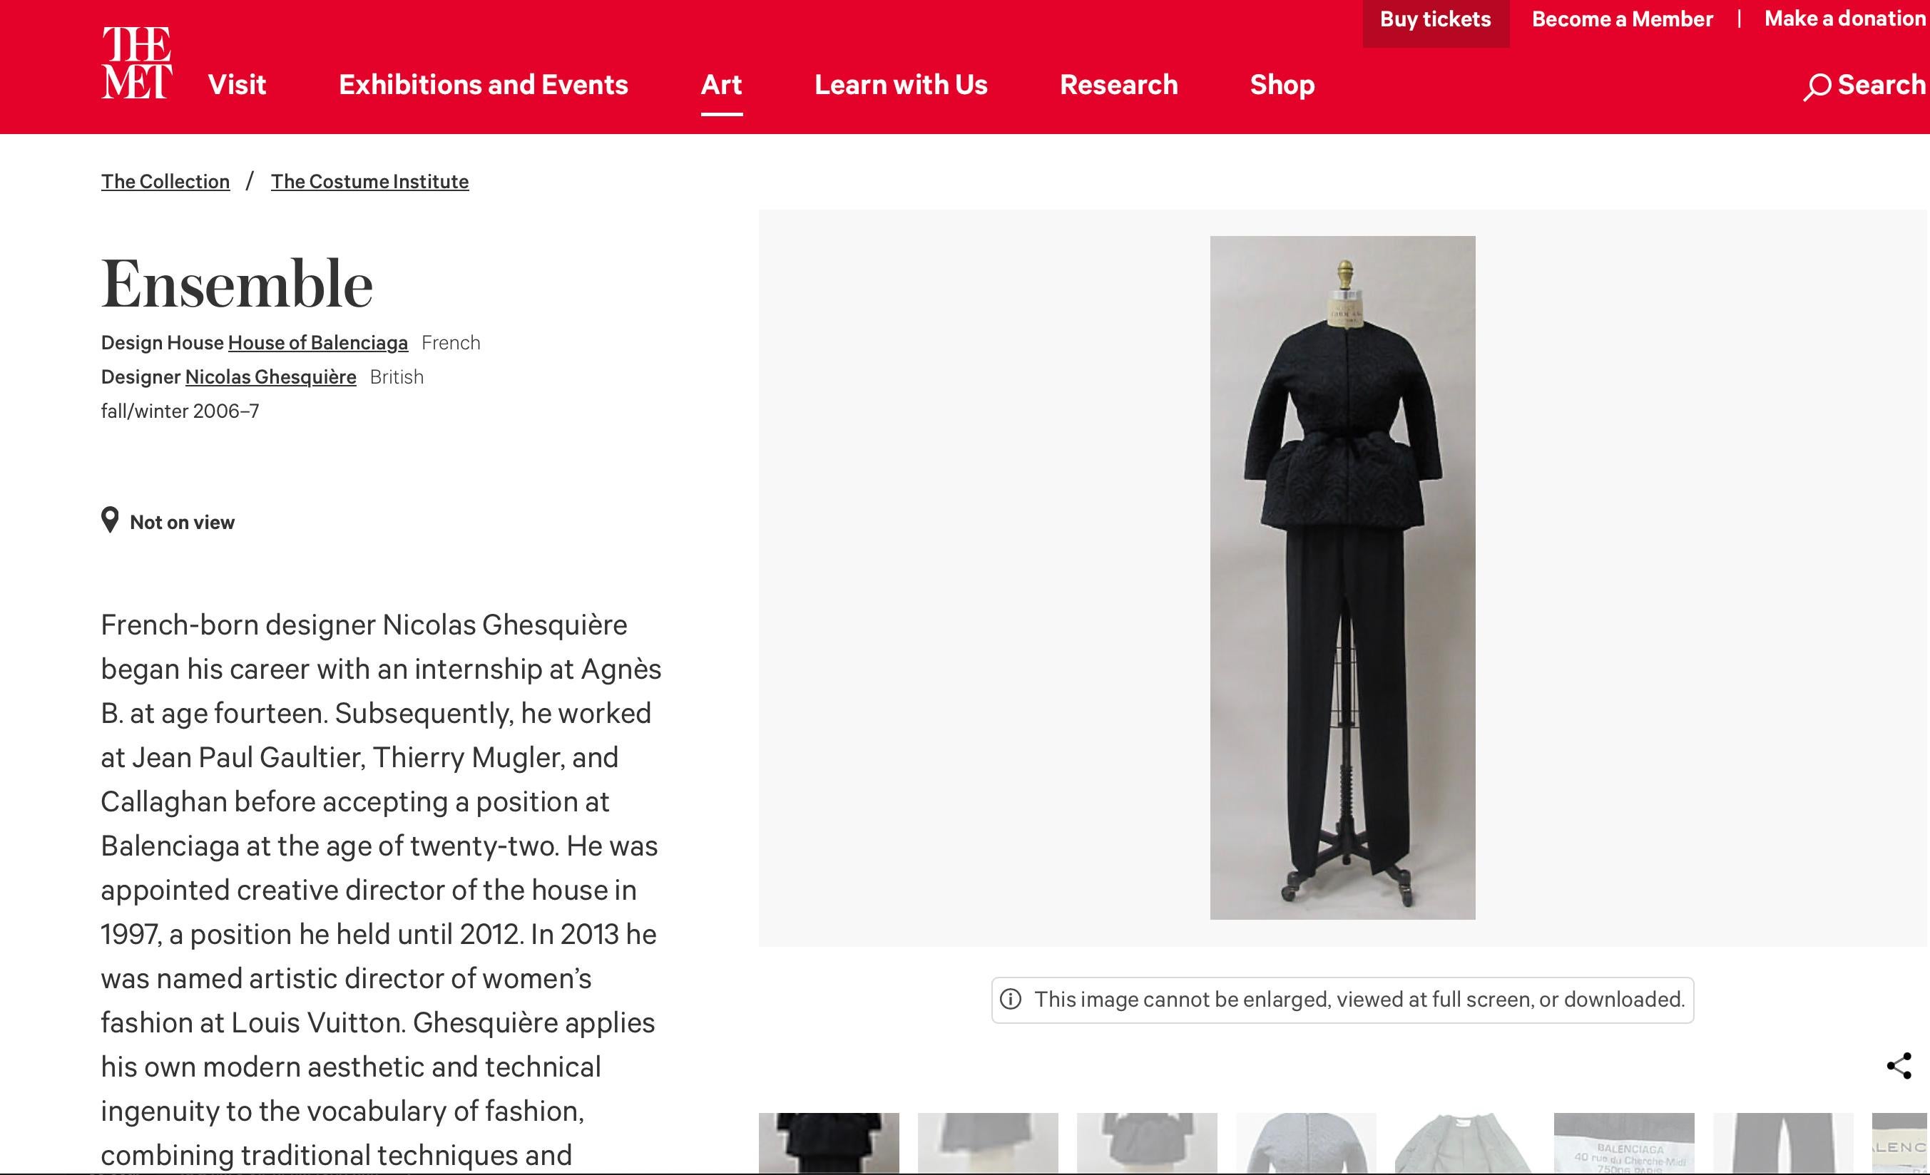Open Learn with Us menu

(x=901, y=85)
